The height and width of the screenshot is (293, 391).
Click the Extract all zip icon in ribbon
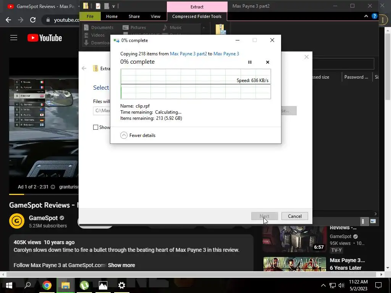221,29
